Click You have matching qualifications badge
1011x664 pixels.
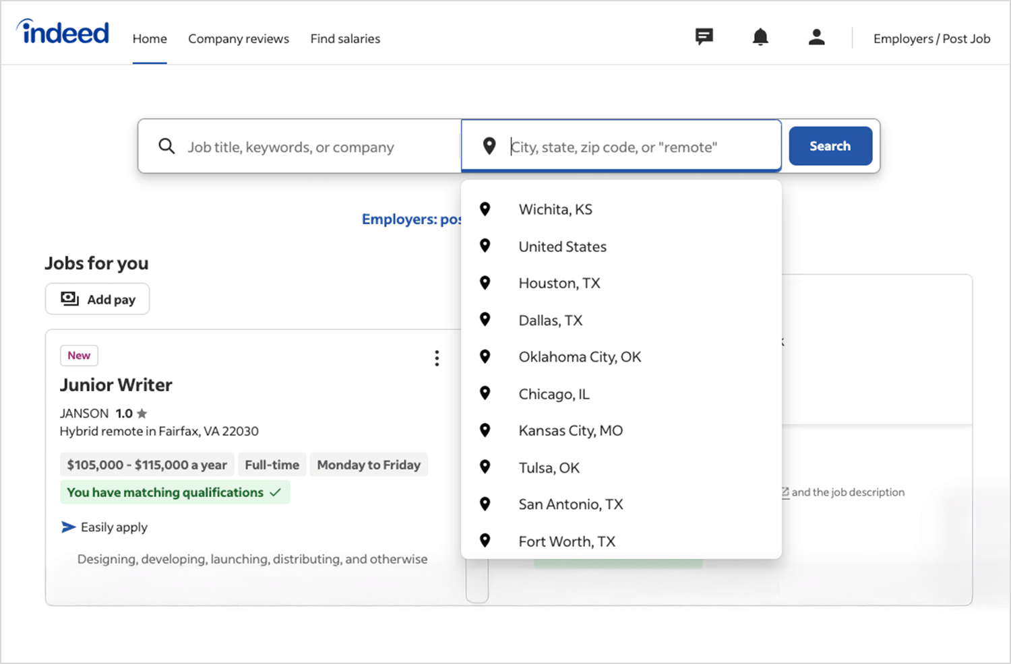(175, 492)
